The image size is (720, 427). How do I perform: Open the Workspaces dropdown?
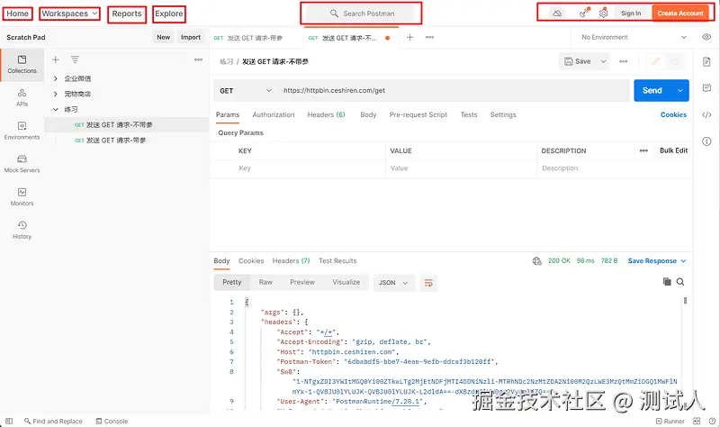(70, 14)
